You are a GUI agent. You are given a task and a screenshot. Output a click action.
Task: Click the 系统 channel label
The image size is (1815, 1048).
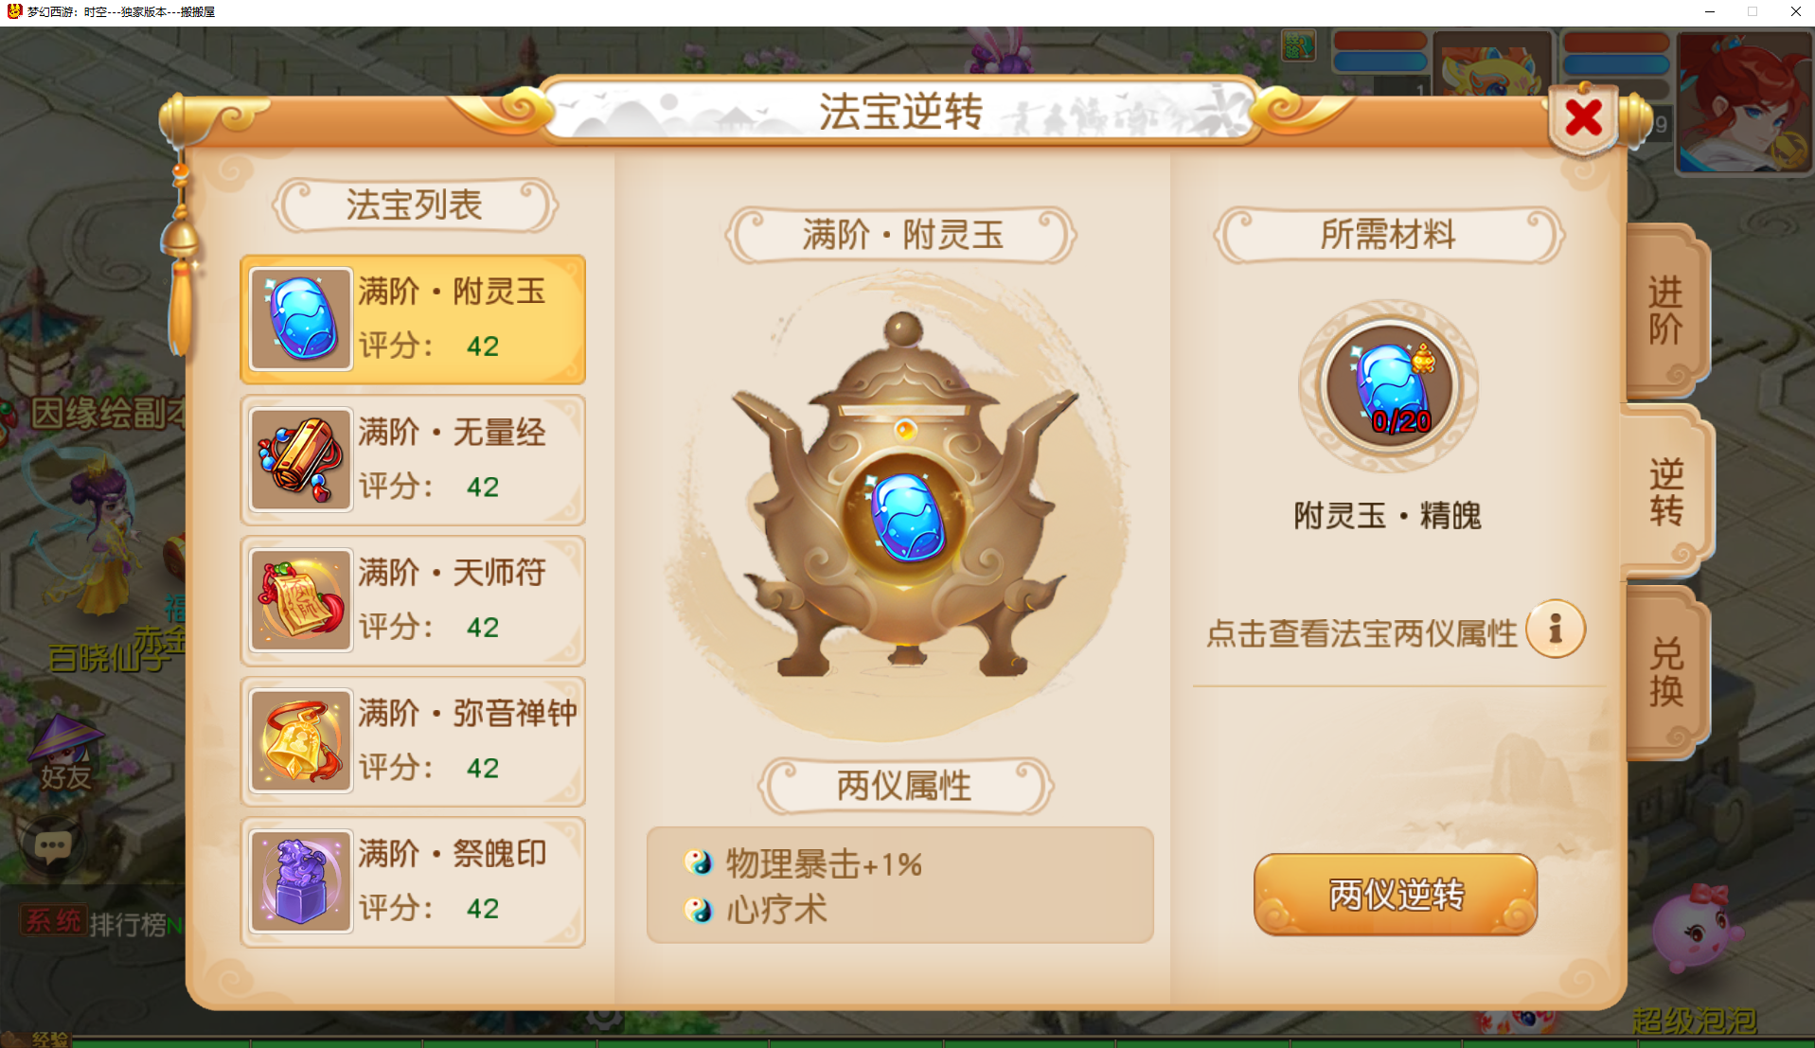(x=54, y=921)
